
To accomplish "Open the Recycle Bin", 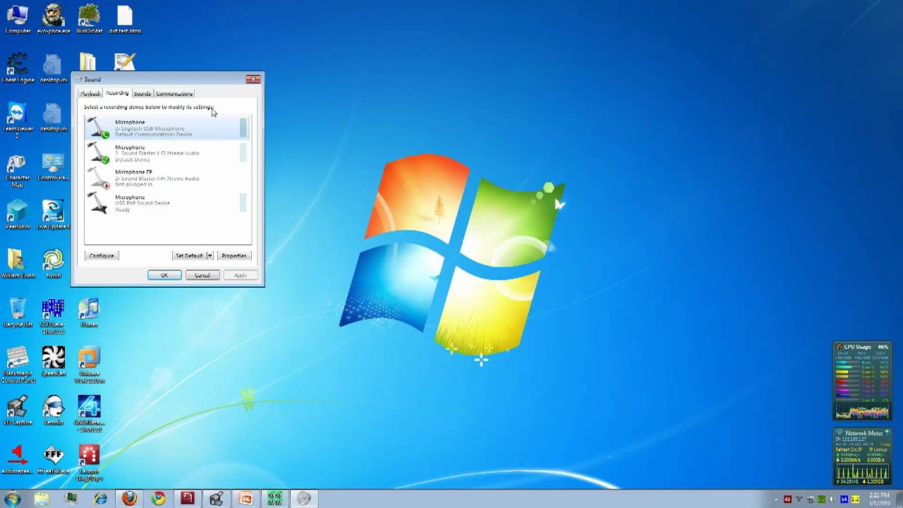I will pos(18,313).
